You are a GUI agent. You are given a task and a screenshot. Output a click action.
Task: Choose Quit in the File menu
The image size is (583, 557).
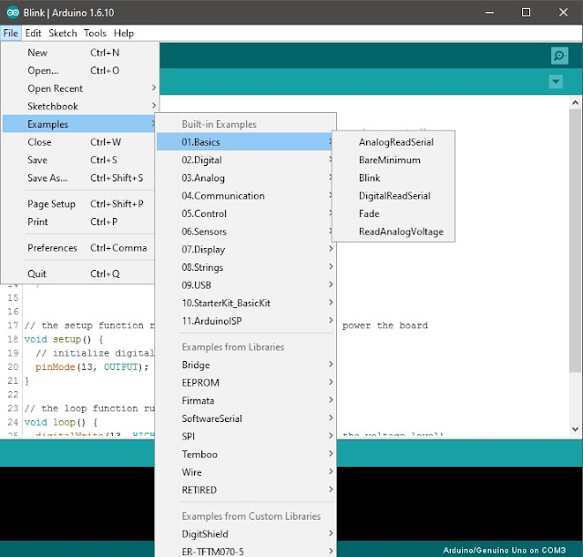(78, 273)
